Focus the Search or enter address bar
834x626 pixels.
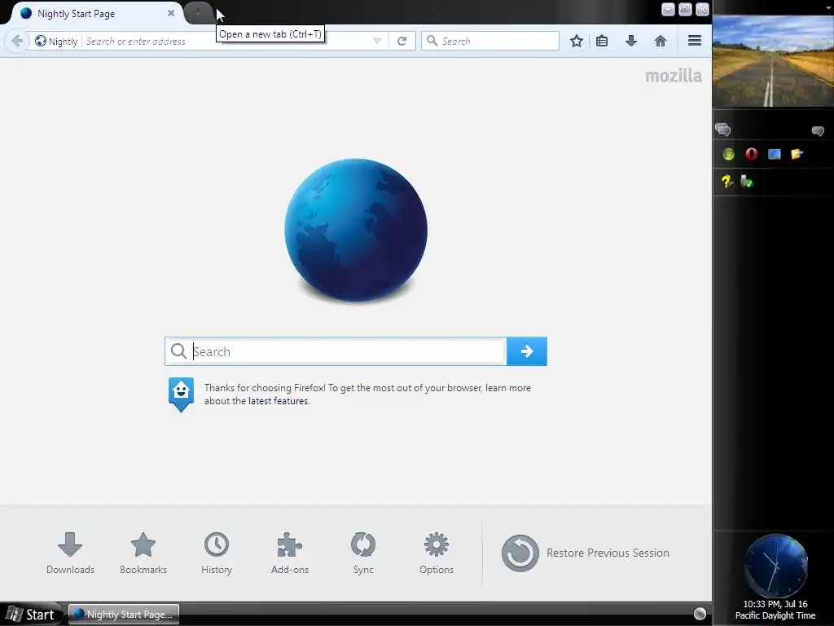pyautogui.click(x=226, y=41)
